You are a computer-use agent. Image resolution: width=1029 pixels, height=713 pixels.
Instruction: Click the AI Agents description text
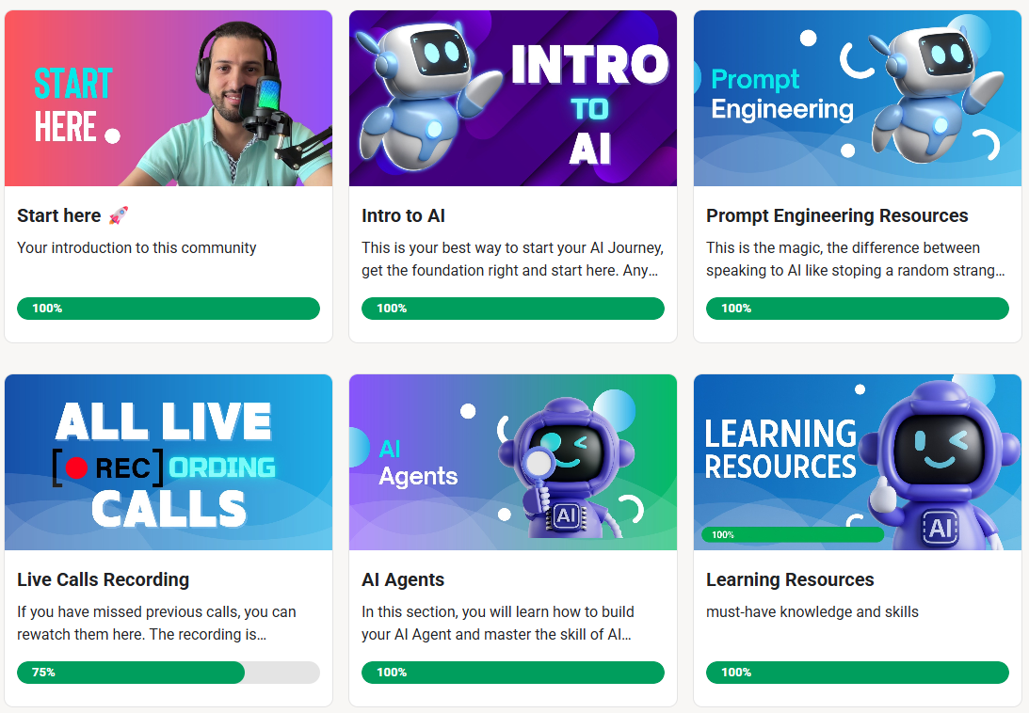click(x=497, y=623)
